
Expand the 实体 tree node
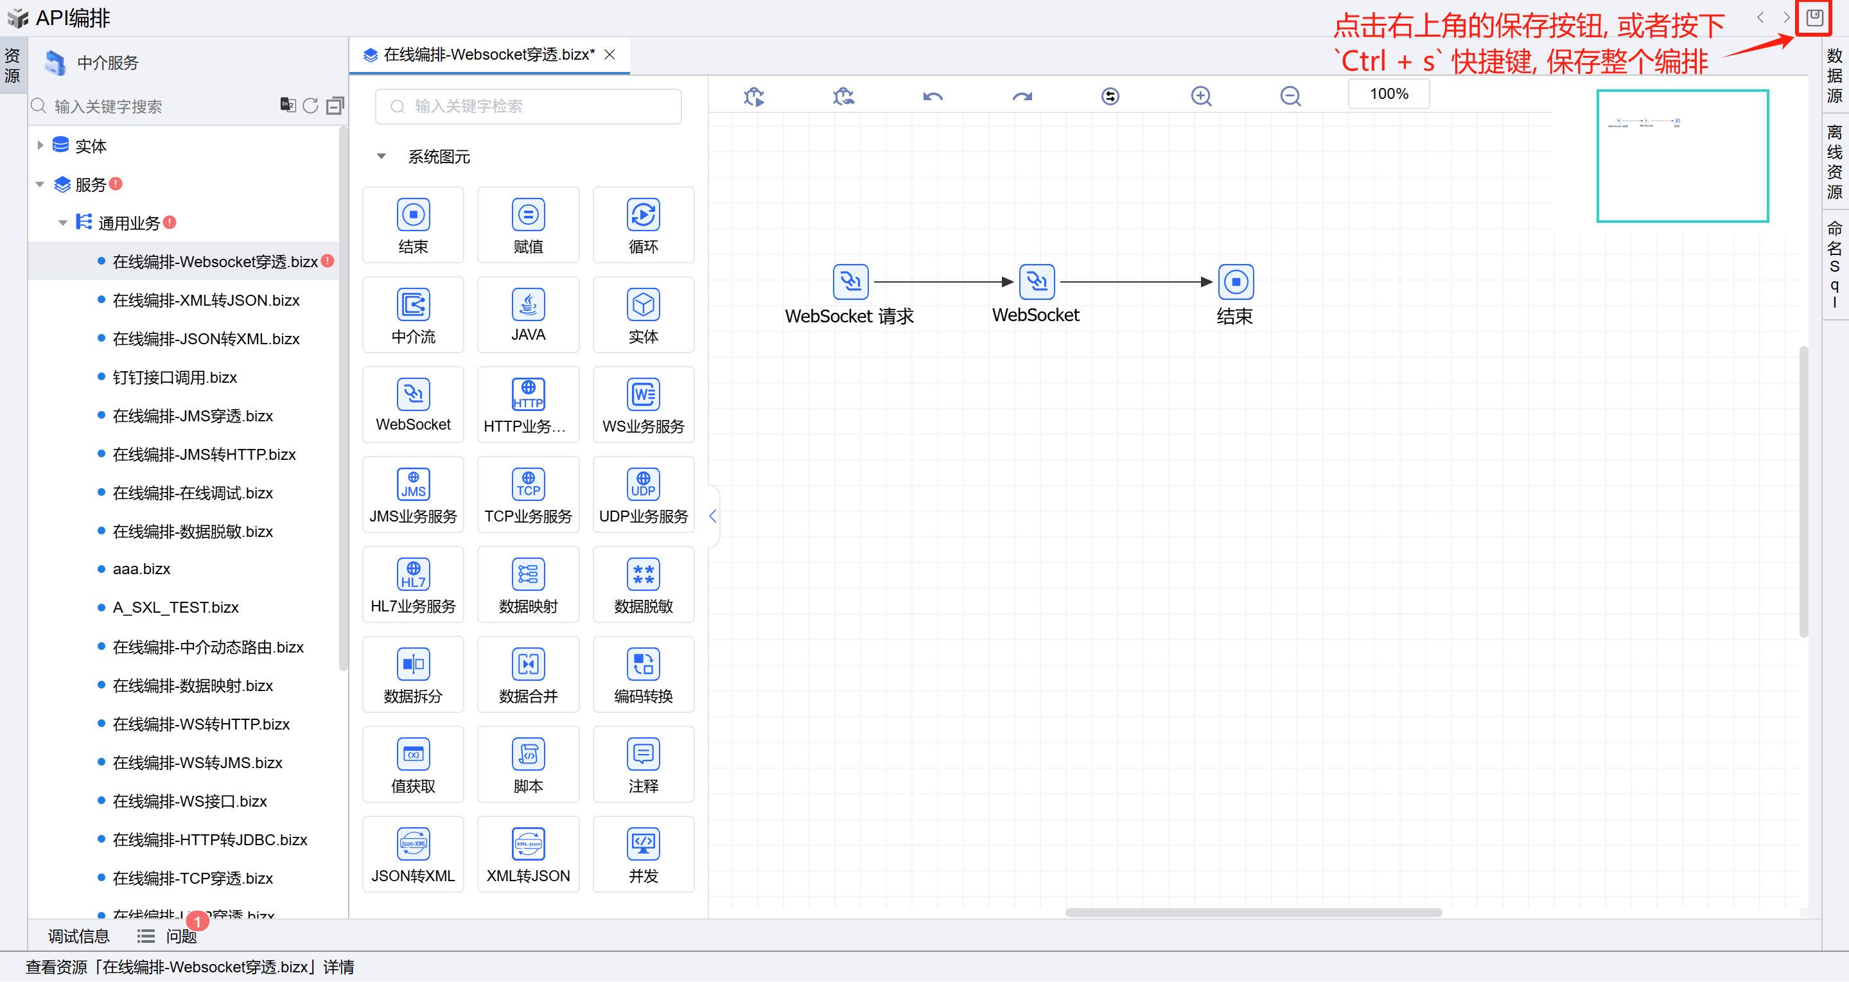[40, 146]
